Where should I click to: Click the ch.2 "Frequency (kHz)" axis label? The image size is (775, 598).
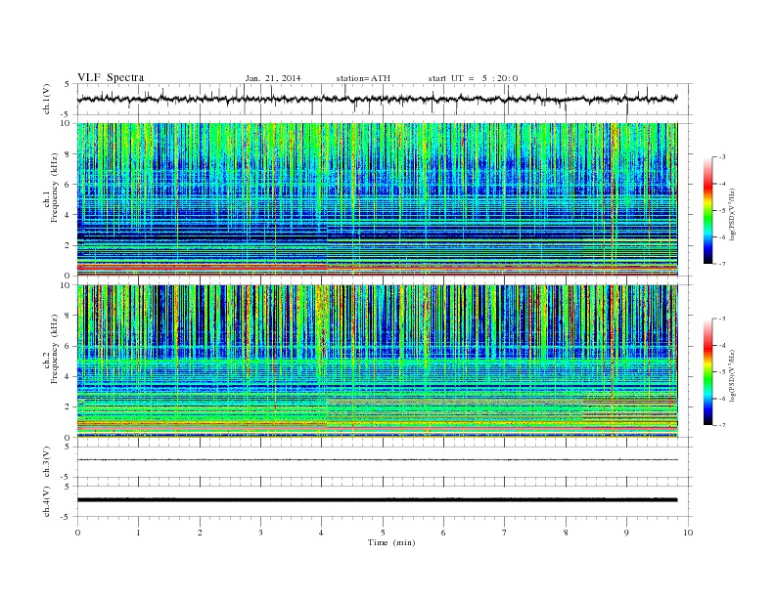click(x=55, y=349)
